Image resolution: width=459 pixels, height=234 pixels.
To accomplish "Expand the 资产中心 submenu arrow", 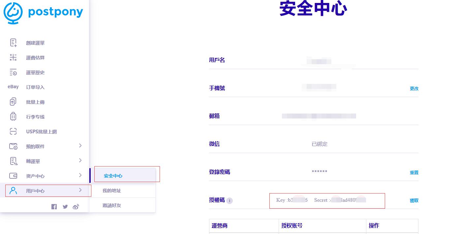I will pyautogui.click(x=80, y=175).
